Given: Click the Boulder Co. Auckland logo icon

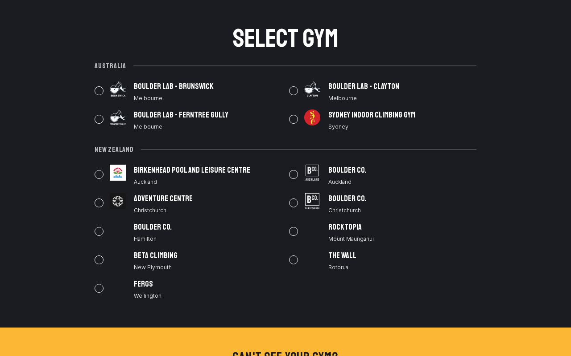Looking at the screenshot, I should tap(312, 173).
